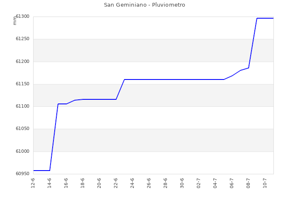The width and height of the screenshot is (290, 207).
Task: Click the 61250 y-axis label
Action: point(23,39)
